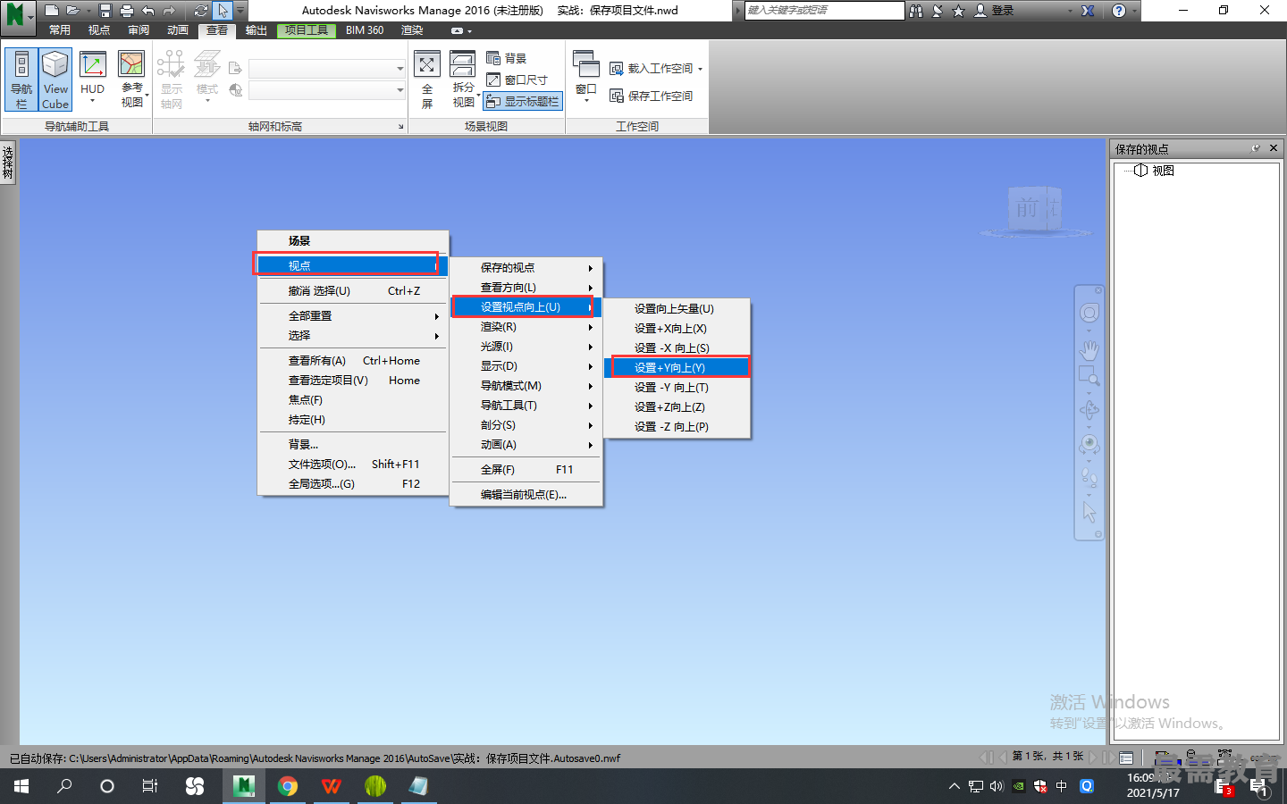Select 设置 -X 向上(S) menu entry
Screen dimensions: 1287x804
(x=677, y=348)
